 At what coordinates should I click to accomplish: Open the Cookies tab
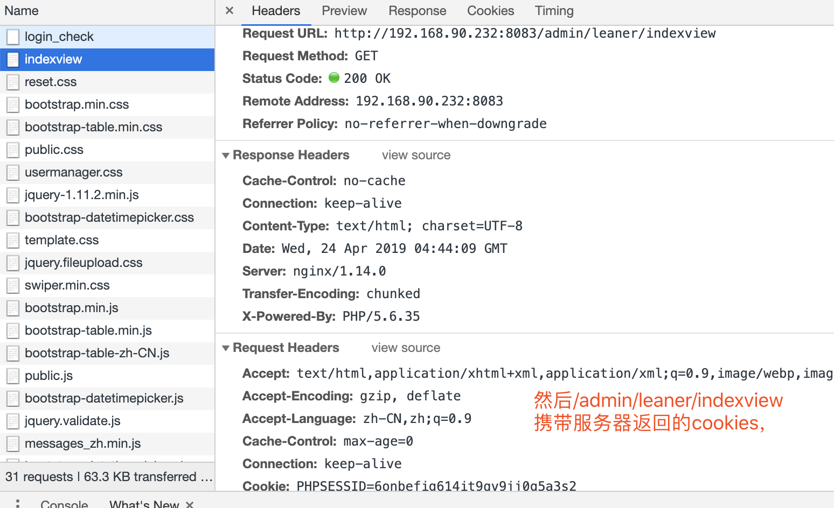(490, 11)
